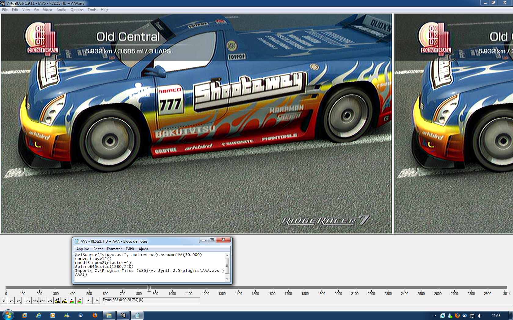This screenshot has width=513, height=320.
Task: Click the network tray icon
Action: click(x=472, y=316)
